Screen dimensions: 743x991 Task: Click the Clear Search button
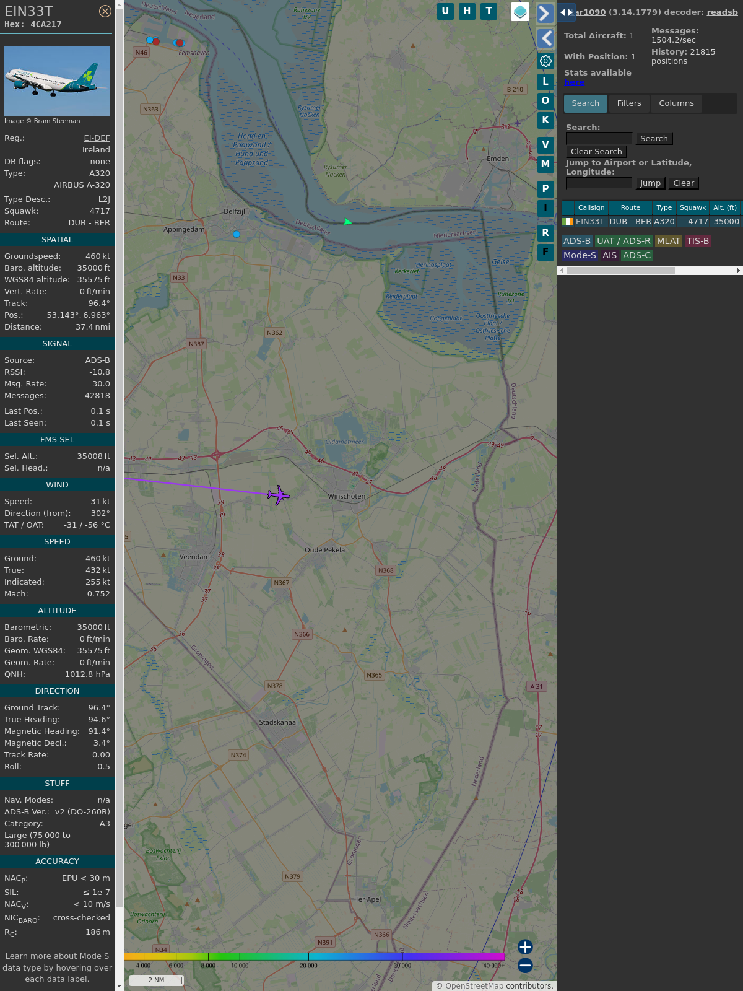point(596,152)
